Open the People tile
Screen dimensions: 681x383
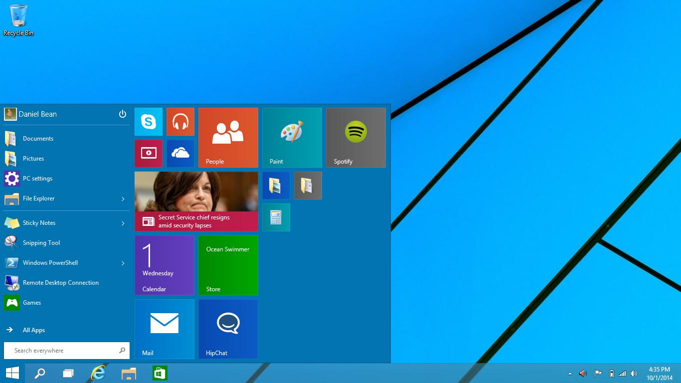point(228,138)
